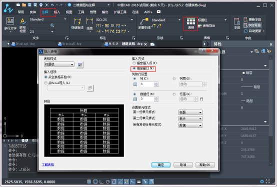277x187 pixels.
Task: Increase the data rows count spinner
Action: coord(156,97)
